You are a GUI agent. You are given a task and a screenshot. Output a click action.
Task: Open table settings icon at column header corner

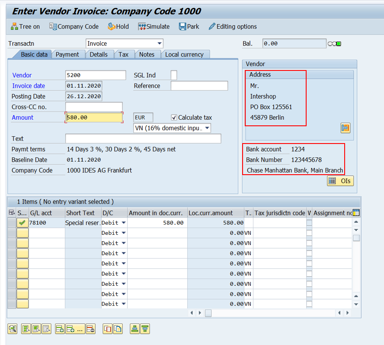tap(356, 213)
